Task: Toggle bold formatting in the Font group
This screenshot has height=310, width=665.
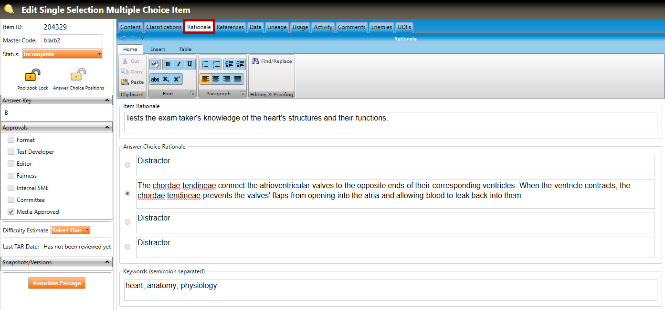Action: pyautogui.click(x=168, y=64)
